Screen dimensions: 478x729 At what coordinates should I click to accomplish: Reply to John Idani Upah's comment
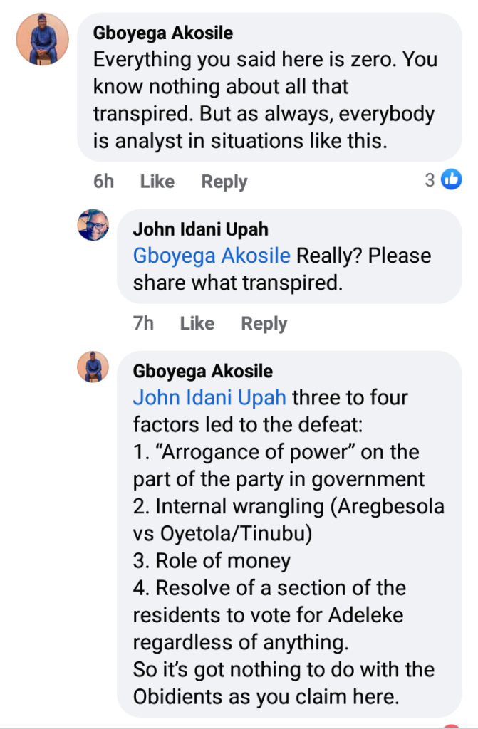tap(264, 324)
